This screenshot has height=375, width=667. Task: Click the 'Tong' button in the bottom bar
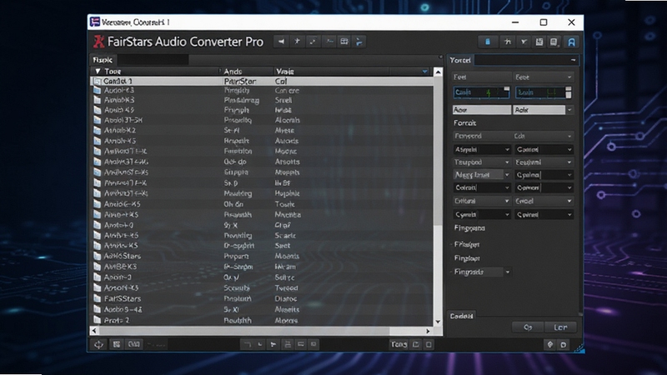(x=399, y=344)
